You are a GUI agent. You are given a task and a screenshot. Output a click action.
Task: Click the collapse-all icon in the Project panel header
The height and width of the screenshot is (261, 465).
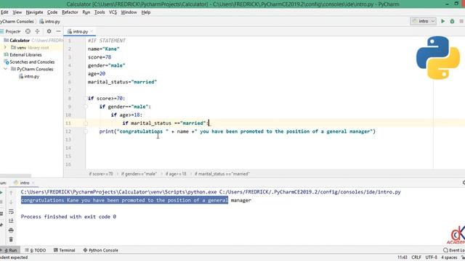point(37,31)
